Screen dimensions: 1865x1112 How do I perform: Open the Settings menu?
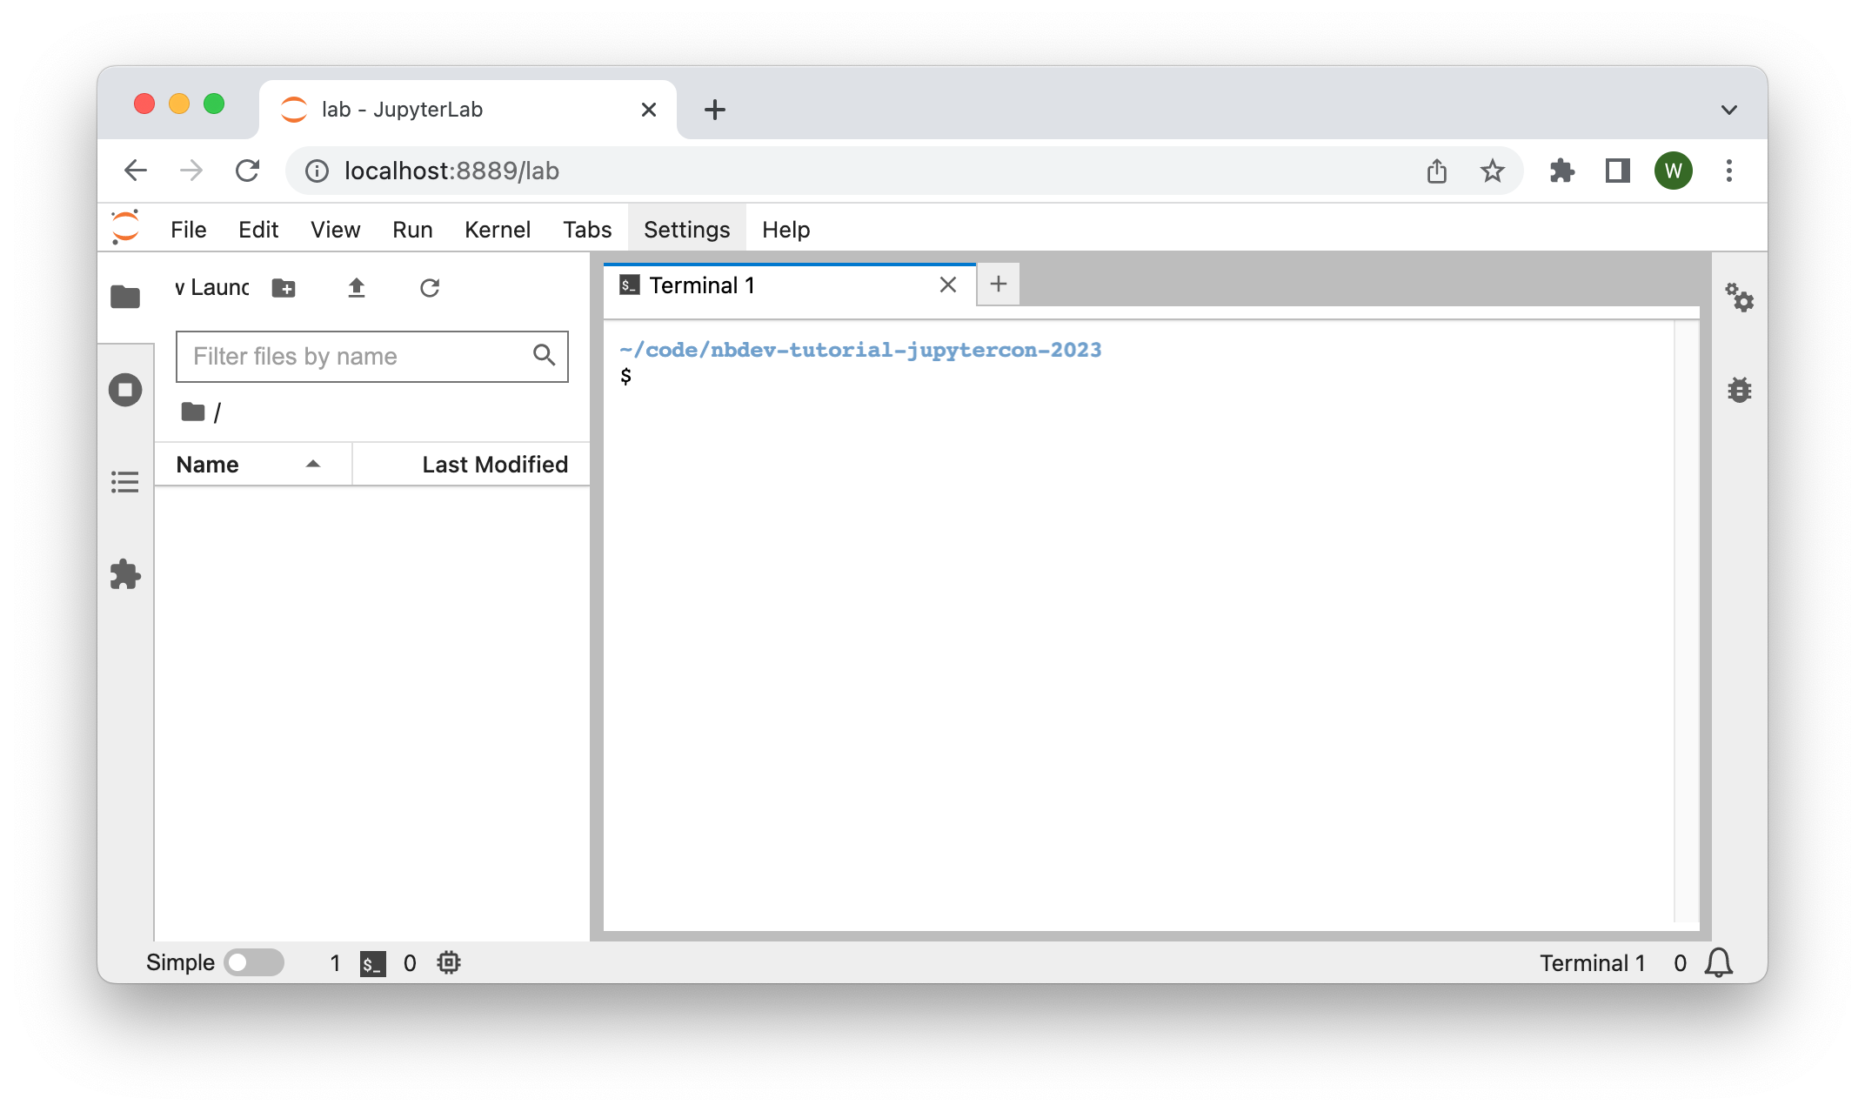pos(686,230)
